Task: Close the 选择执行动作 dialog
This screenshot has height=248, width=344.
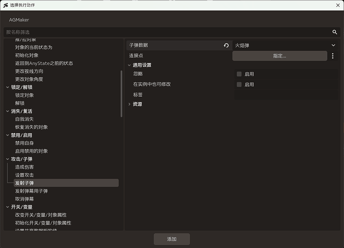Action: point(338,5)
